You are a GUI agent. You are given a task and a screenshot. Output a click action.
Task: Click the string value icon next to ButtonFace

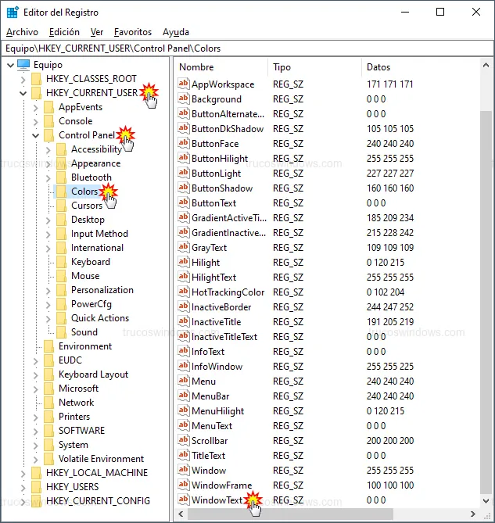[x=184, y=144]
